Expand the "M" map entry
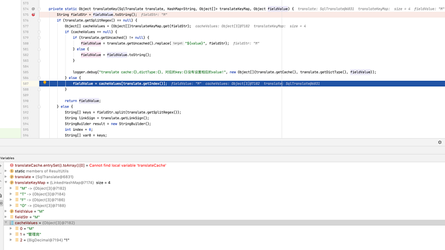The width and height of the screenshot is (445, 250). (11, 189)
